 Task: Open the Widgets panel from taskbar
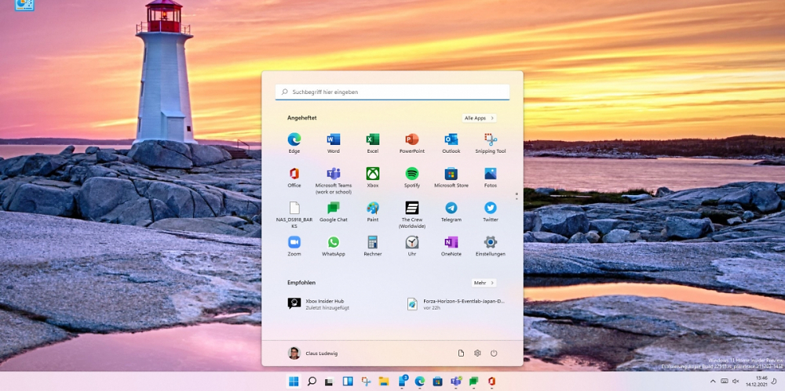[348, 382]
